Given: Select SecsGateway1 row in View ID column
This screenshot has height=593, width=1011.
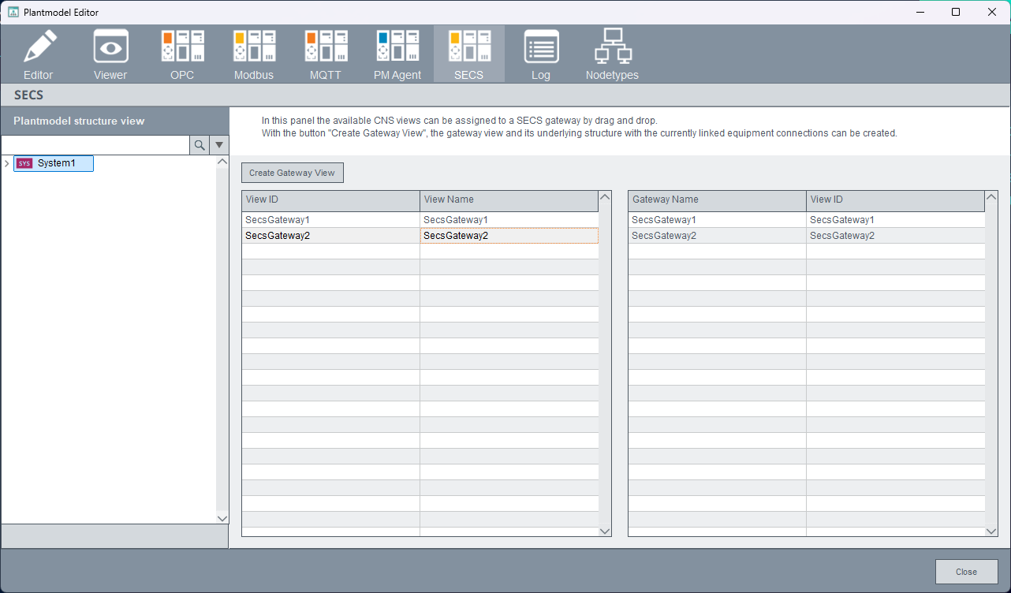Looking at the screenshot, I should pyautogui.click(x=330, y=220).
